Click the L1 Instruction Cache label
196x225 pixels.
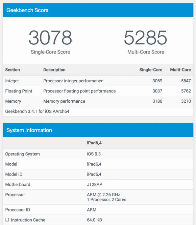click(x=25, y=220)
